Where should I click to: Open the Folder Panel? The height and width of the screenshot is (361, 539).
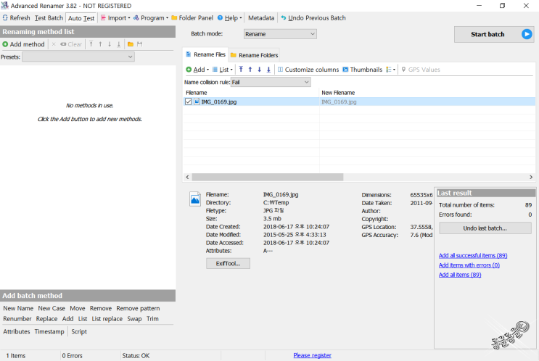[192, 17]
